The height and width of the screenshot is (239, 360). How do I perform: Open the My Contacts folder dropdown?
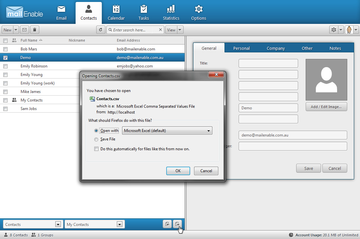click(95, 224)
